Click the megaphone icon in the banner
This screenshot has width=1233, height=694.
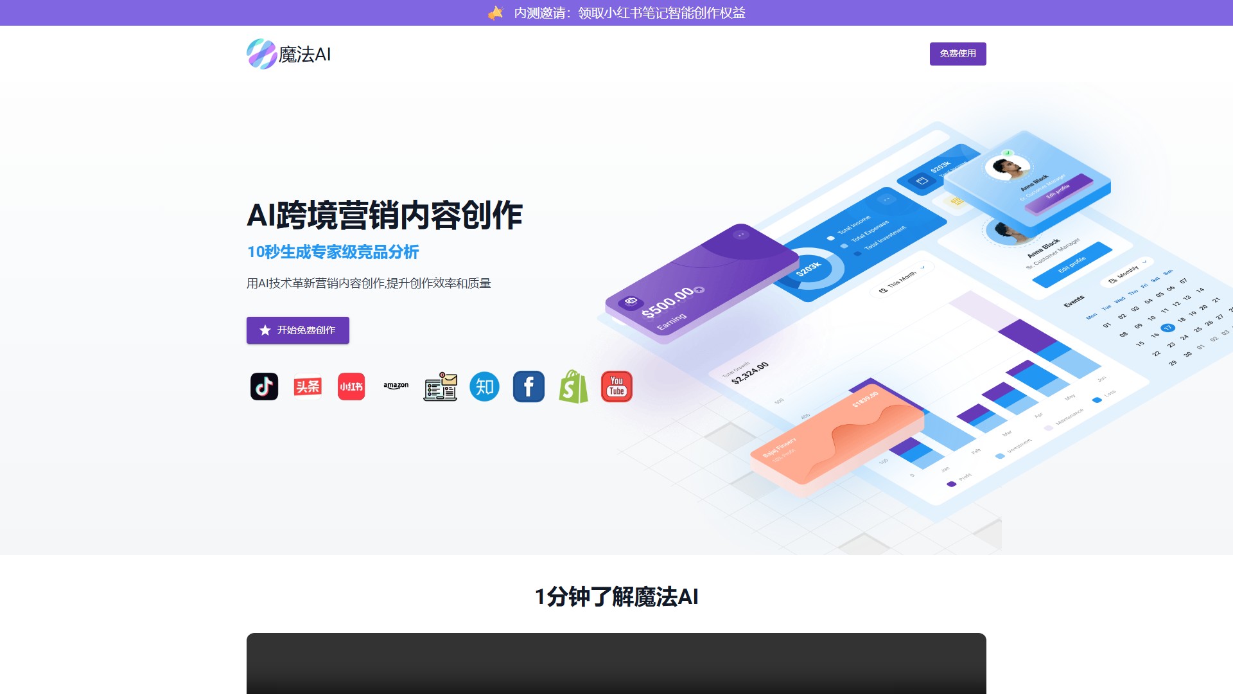496,13
